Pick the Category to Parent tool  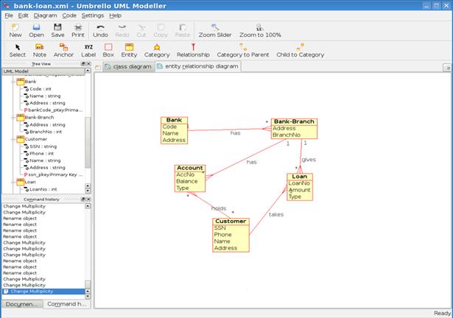click(x=243, y=50)
